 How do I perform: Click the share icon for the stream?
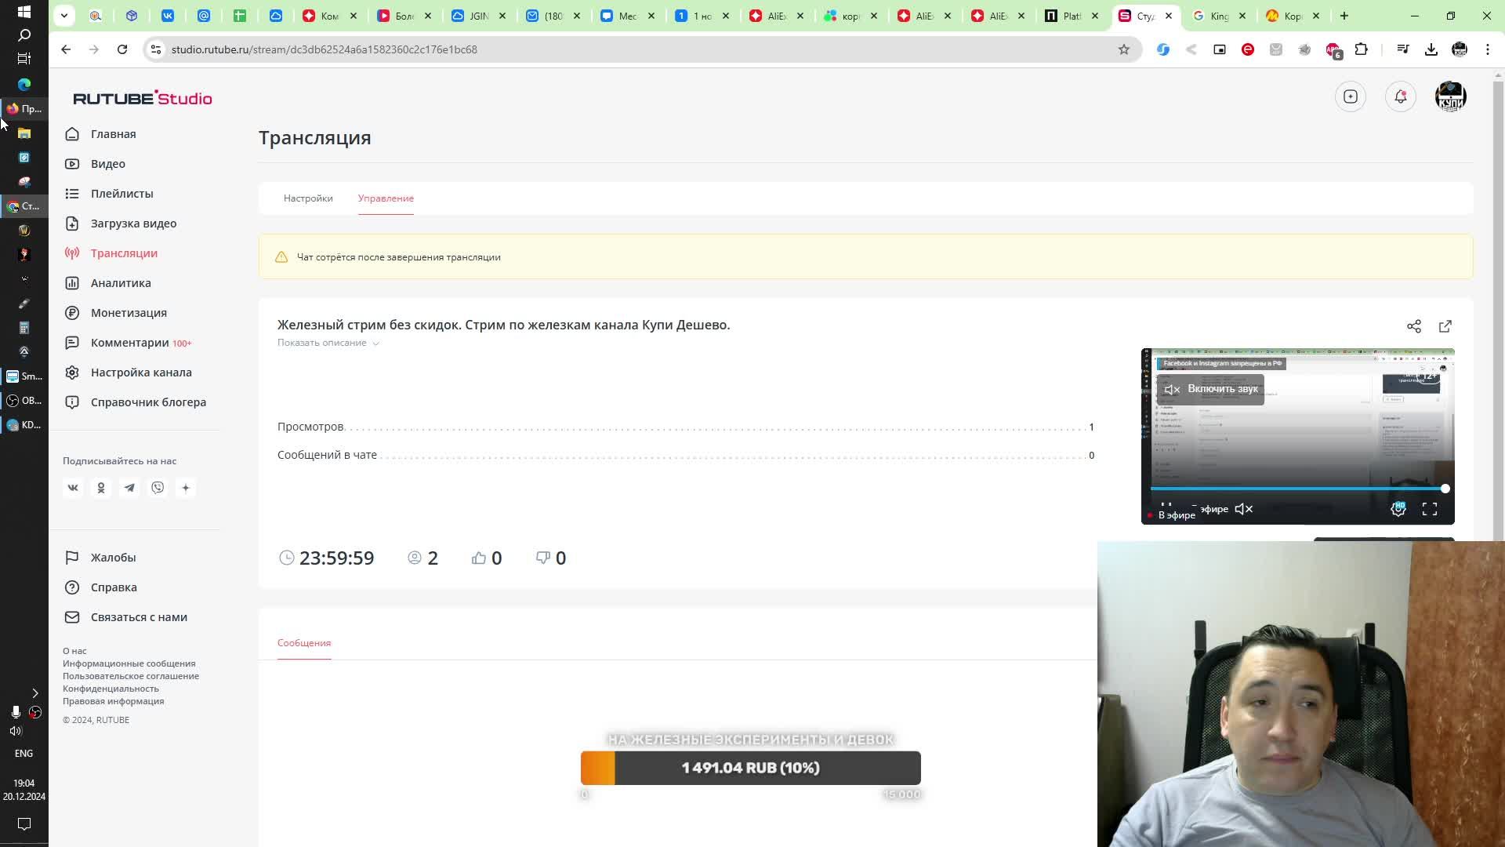(1413, 326)
